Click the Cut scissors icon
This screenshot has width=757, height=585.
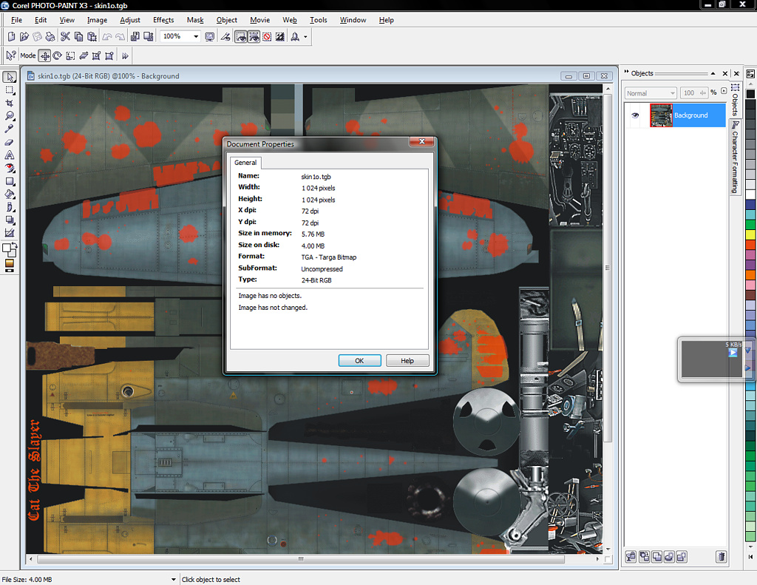(65, 36)
